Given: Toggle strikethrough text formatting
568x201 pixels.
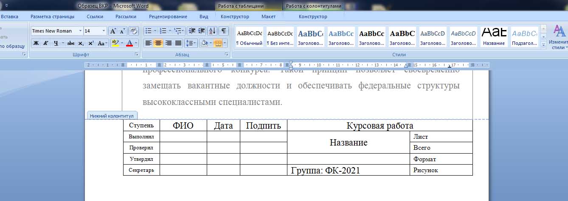Looking at the screenshot, I should tap(71, 43).
